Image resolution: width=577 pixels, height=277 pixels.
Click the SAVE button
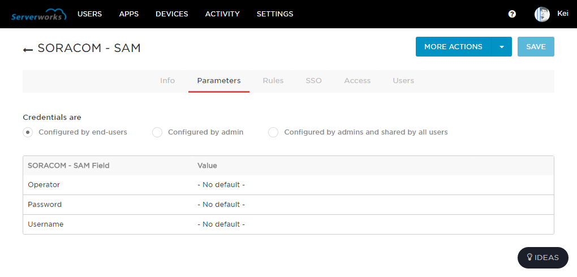536,47
